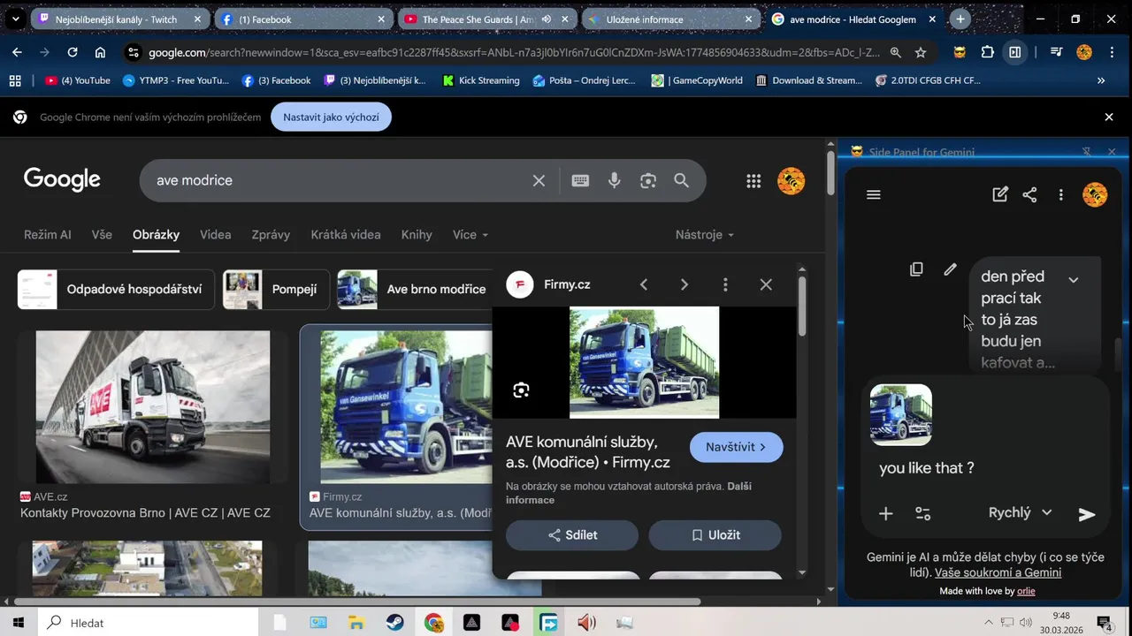
Task: Switch to the Facebook browser tab
Action: [x=302, y=19]
